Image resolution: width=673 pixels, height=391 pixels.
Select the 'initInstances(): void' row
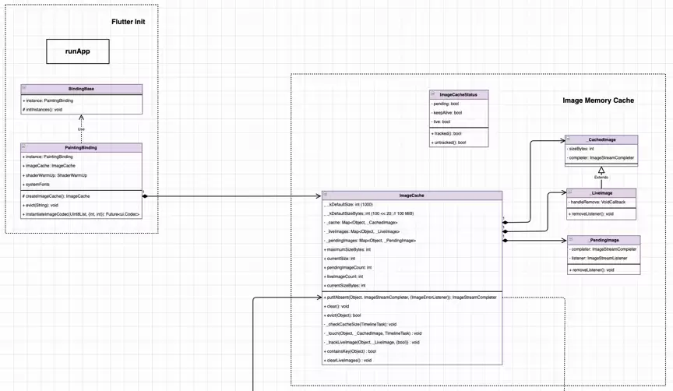[82, 110]
